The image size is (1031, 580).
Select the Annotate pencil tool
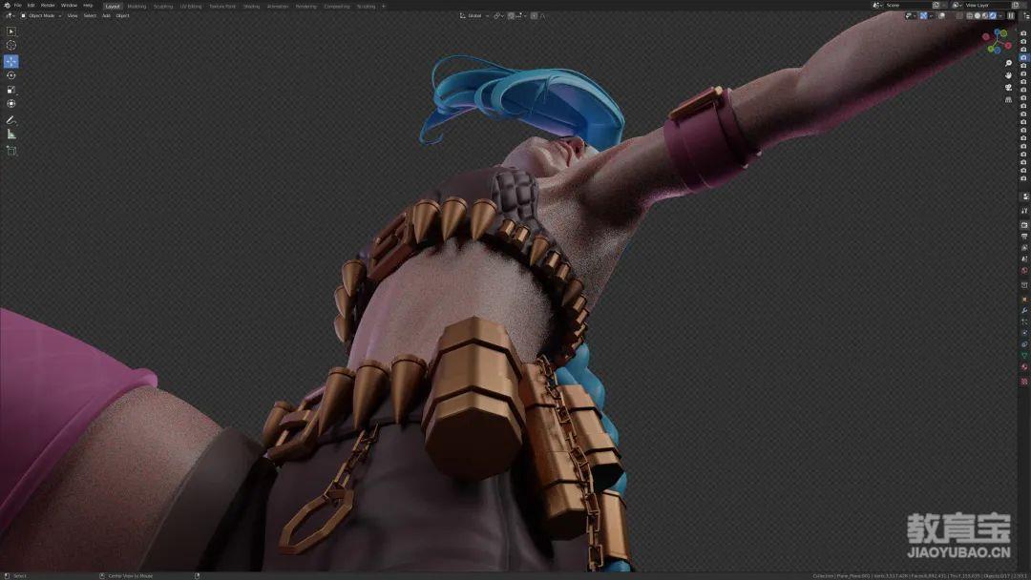pyautogui.click(x=11, y=119)
